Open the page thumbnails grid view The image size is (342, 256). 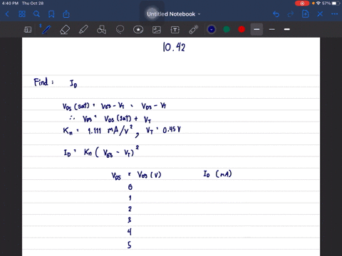coord(22,14)
